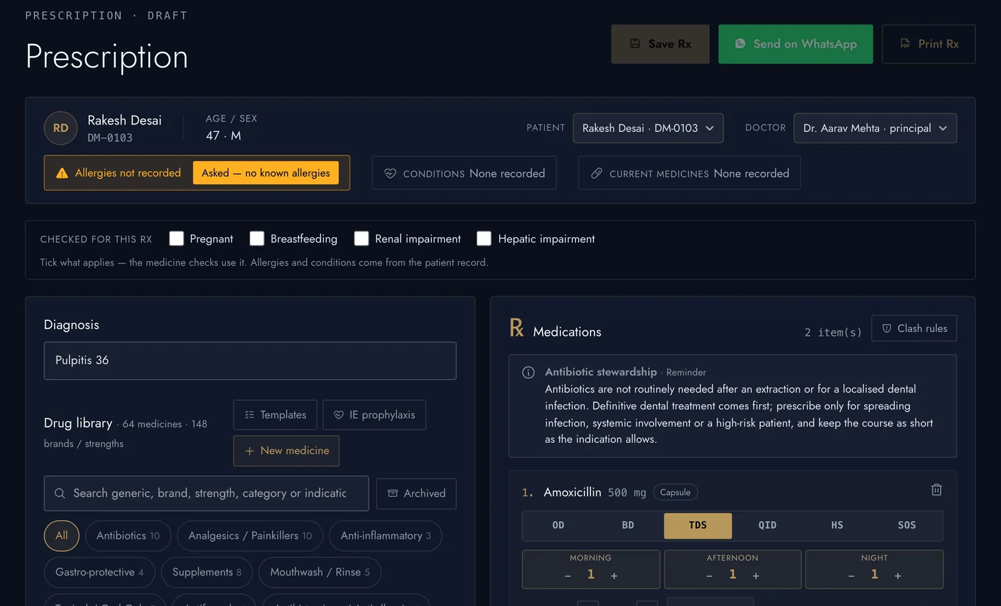
Task: Click the current medicines pill icon
Action: 597,173
